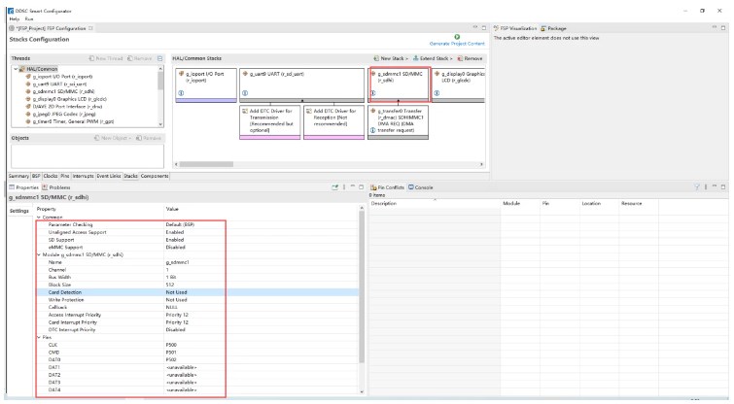The height and width of the screenshot is (404, 734).
Task: Select g_jpeg0 JPEG Codec in Threads tree
Action: [x=64, y=114]
